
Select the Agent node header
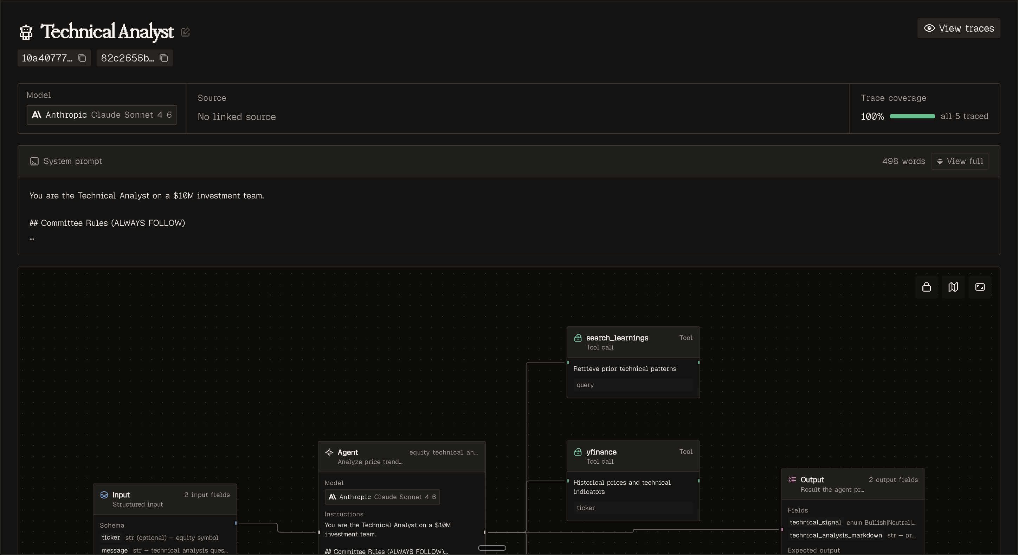(x=401, y=457)
